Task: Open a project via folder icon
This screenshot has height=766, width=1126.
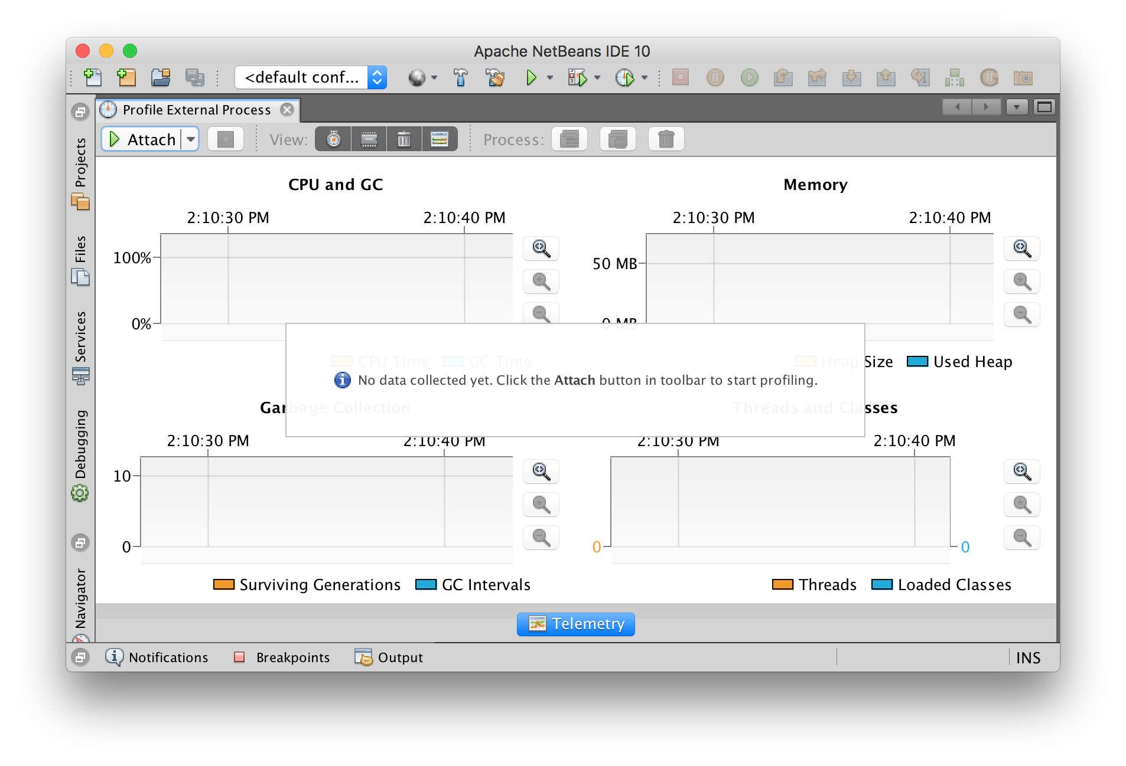Action: coord(160,77)
